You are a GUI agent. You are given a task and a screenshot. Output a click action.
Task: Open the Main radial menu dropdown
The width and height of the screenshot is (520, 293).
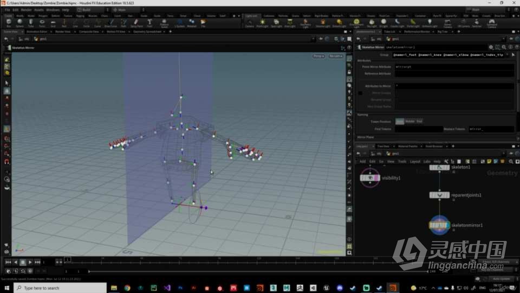click(128, 10)
